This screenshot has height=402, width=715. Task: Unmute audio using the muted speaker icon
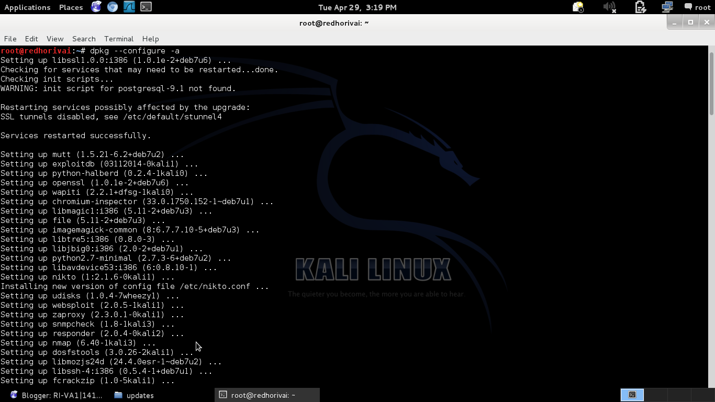pyautogui.click(x=609, y=7)
